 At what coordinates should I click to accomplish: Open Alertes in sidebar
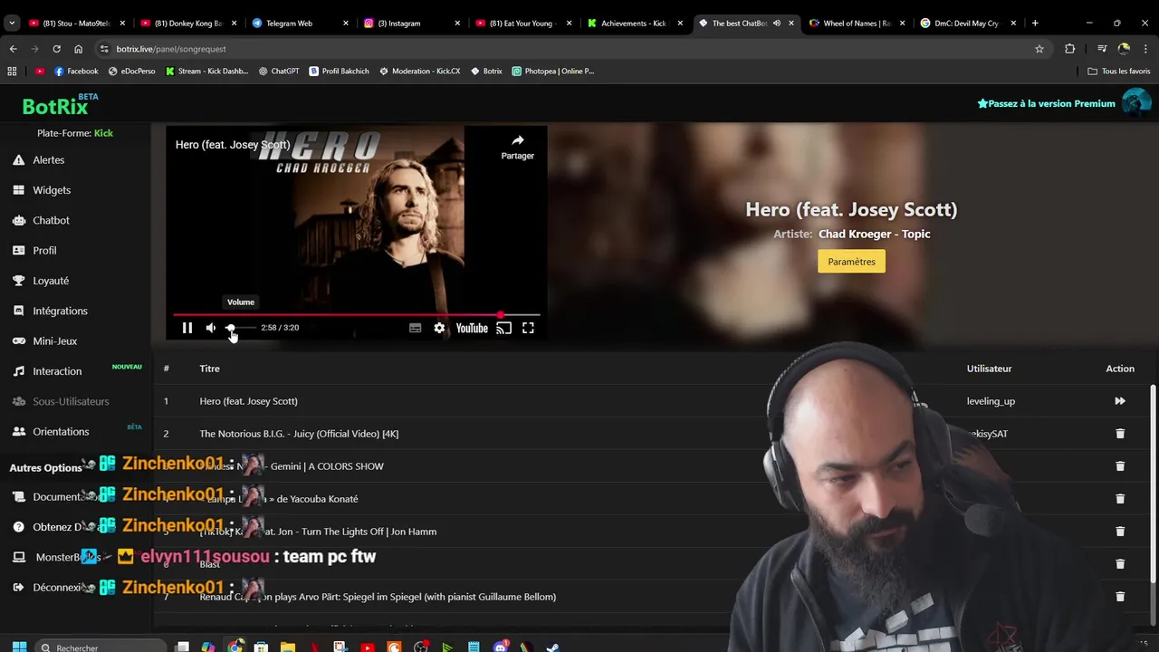click(49, 160)
